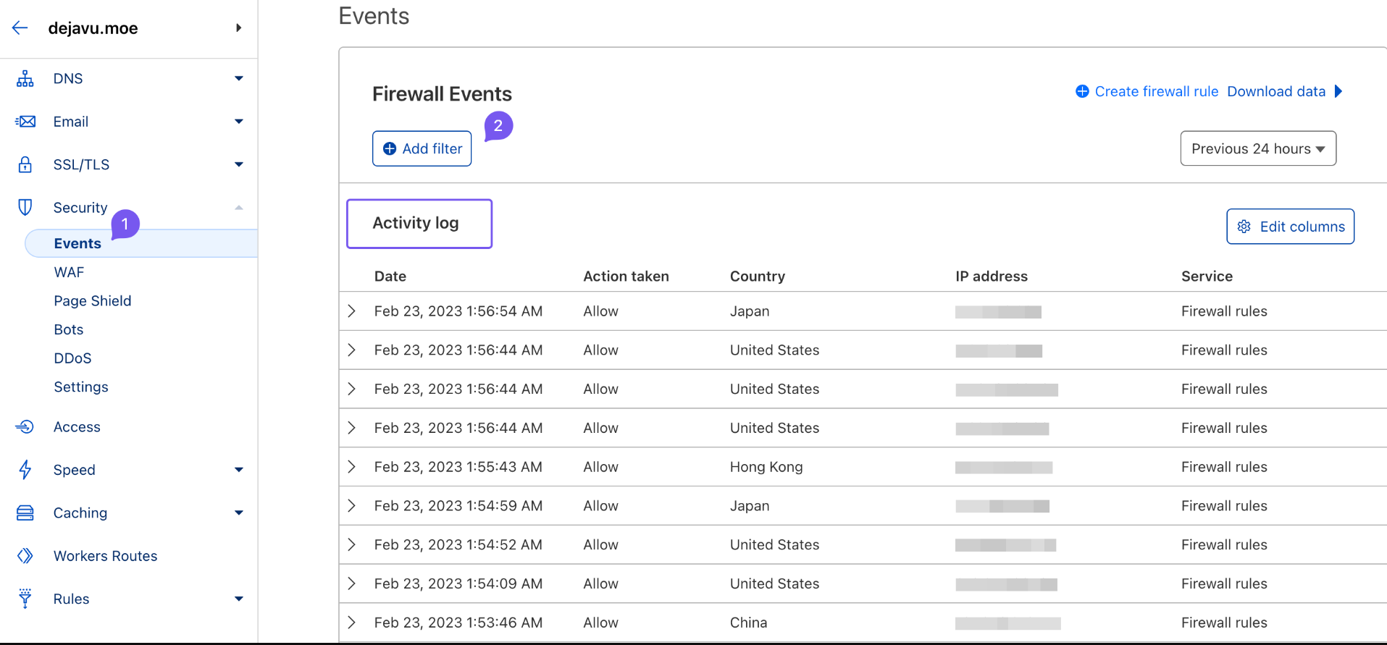
Task: Click the DNS network icon in sidebar
Action: point(25,79)
